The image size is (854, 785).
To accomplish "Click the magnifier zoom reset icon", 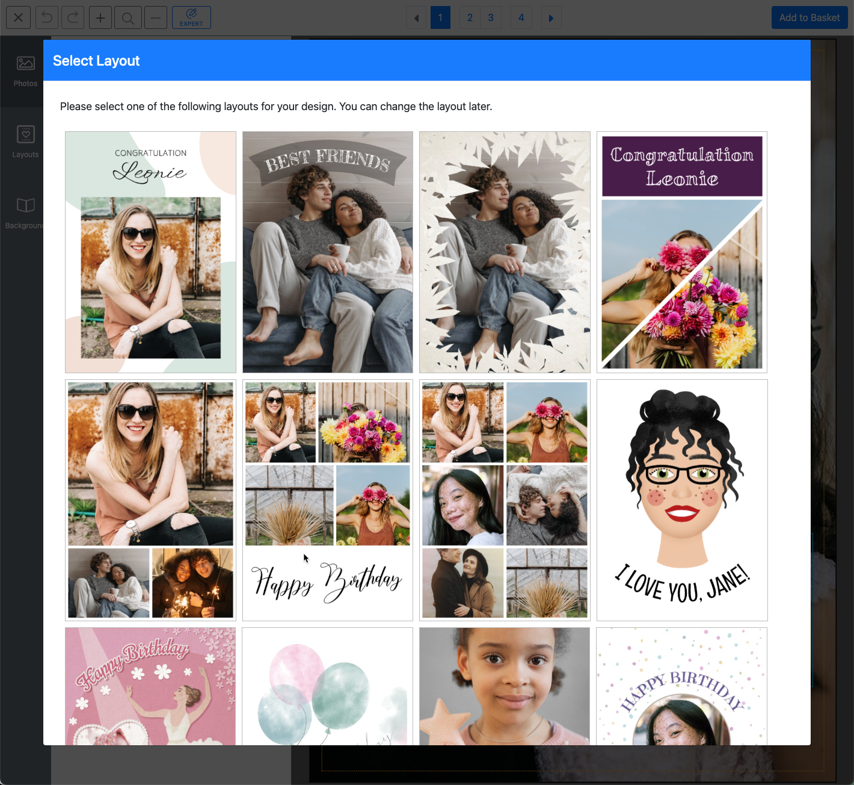I will tap(127, 17).
